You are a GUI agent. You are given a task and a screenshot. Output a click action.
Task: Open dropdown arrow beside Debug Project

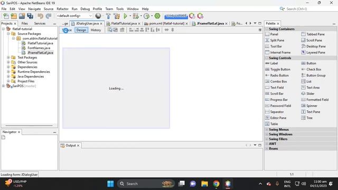pyautogui.click(x=141, y=16)
